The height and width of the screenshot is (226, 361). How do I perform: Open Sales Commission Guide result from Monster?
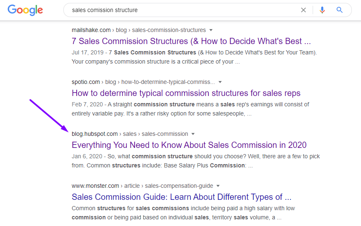pyautogui.click(x=181, y=197)
